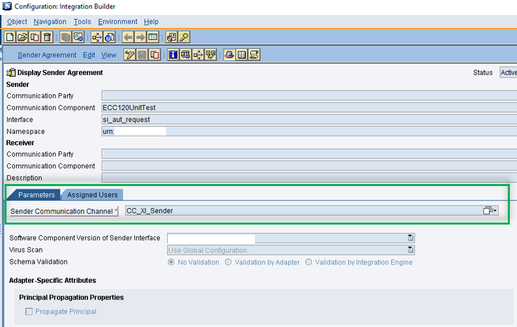Viewport: 517px width, 327px height.
Task: Click the Description field
Action: pos(309,178)
